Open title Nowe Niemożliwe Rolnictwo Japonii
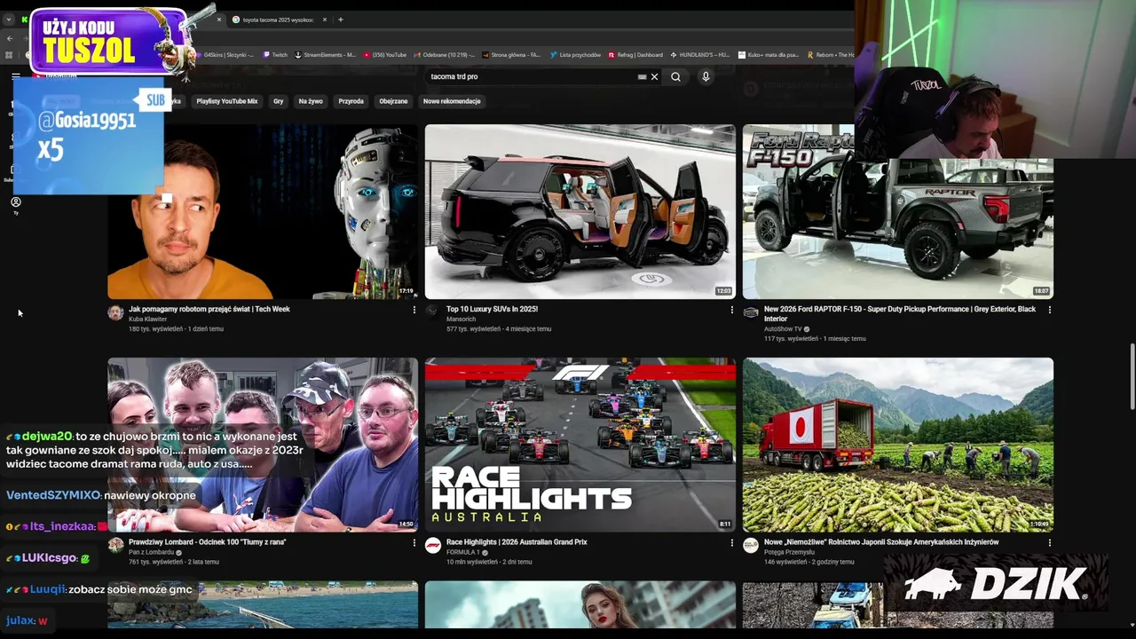 tap(881, 541)
